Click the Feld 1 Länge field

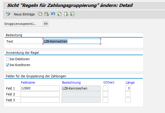click(128, 88)
